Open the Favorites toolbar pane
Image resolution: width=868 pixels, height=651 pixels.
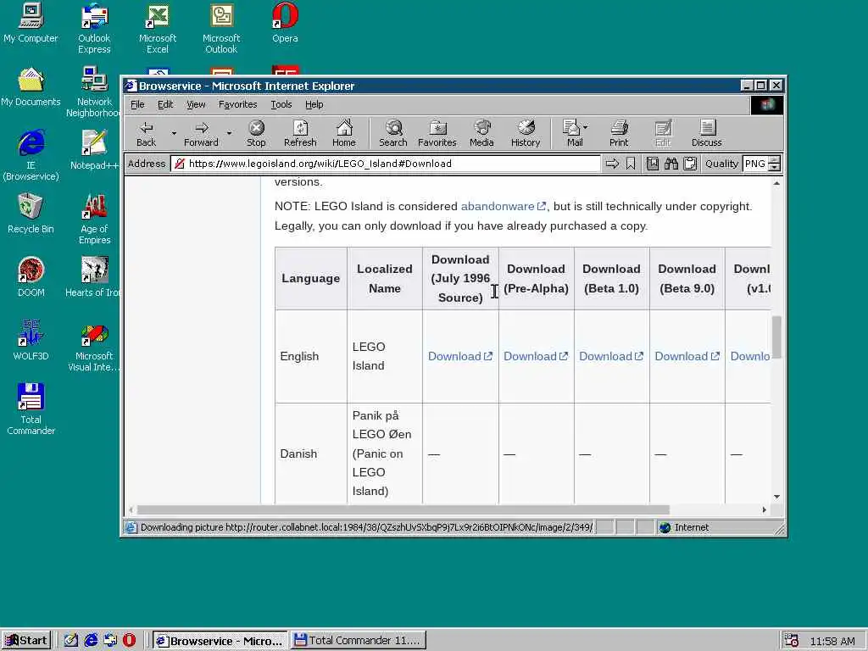(x=437, y=134)
